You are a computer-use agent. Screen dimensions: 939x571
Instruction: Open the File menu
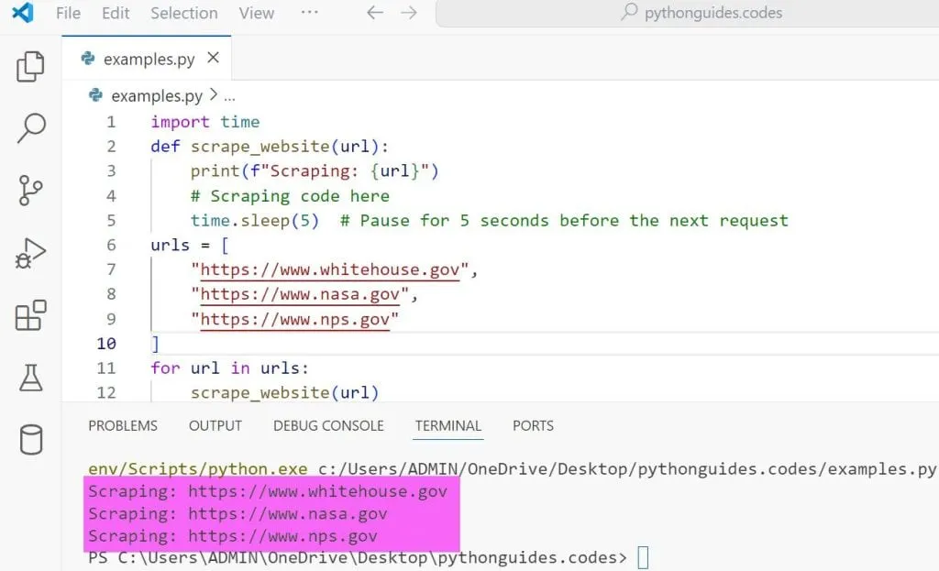click(68, 13)
